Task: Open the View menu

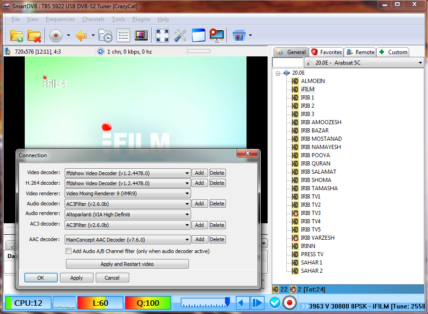Action: 33,19
